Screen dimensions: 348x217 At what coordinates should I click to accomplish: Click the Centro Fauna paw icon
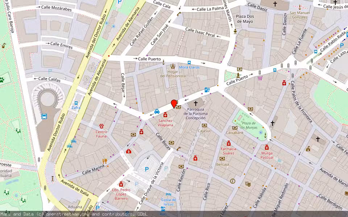click(x=101, y=126)
